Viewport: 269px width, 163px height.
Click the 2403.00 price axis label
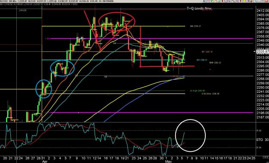(x=263, y=15)
